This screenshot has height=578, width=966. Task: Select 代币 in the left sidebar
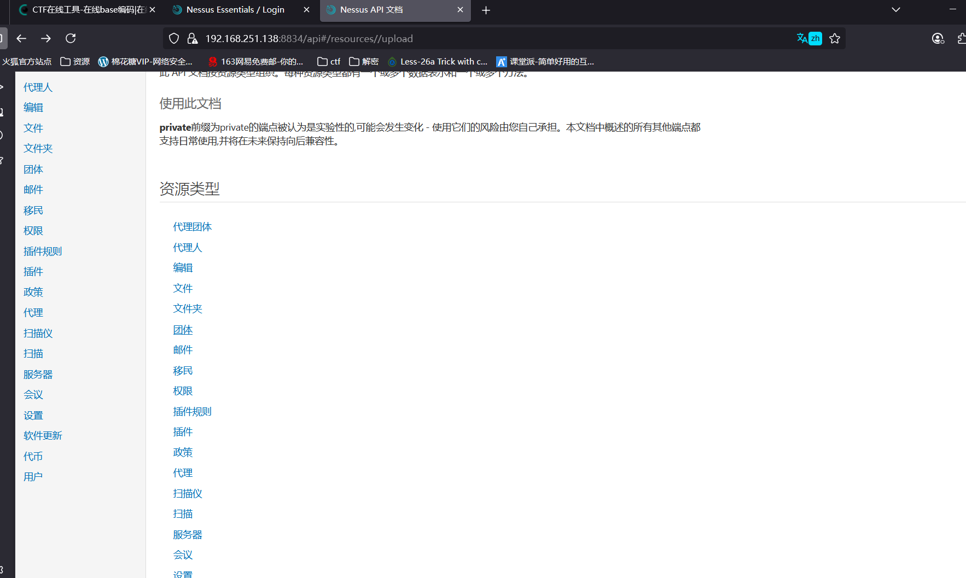point(33,457)
